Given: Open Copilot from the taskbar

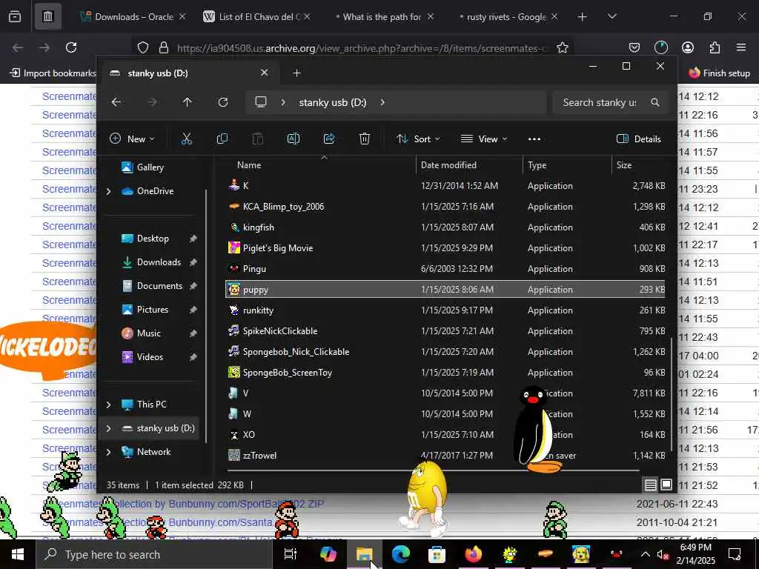Looking at the screenshot, I should [328, 554].
